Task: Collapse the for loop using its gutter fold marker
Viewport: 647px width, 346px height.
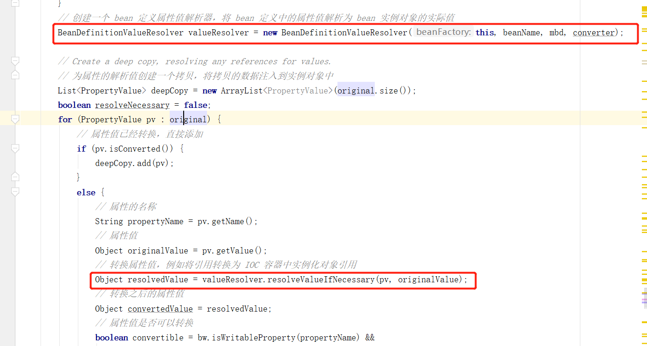Action: (x=15, y=120)
